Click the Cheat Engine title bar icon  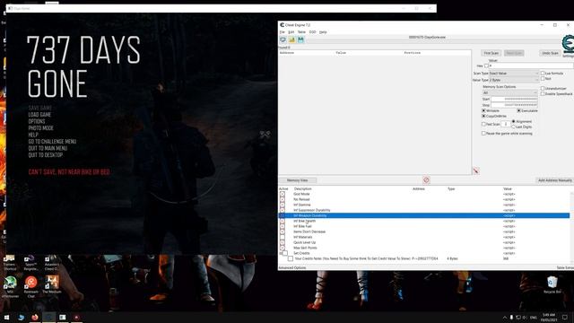(x=282, y=25)
